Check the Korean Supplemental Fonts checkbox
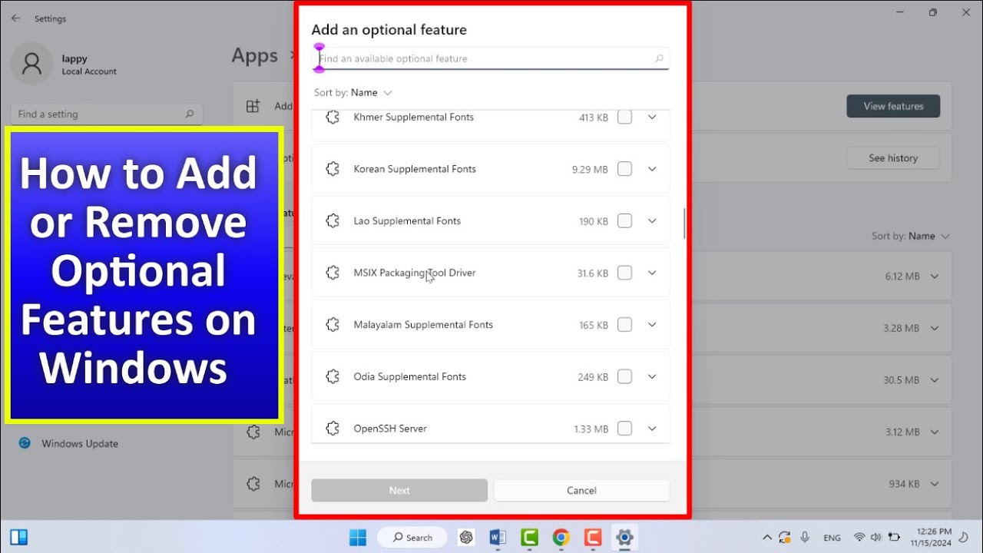Viewport: 983px width, 553px height. click(625, 169)
